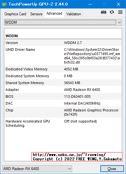Click the TechPowerUp GPU-Z 2.44.0 title text
The width and height of the screenshot is (126, 174).
[x=38, y=4]
